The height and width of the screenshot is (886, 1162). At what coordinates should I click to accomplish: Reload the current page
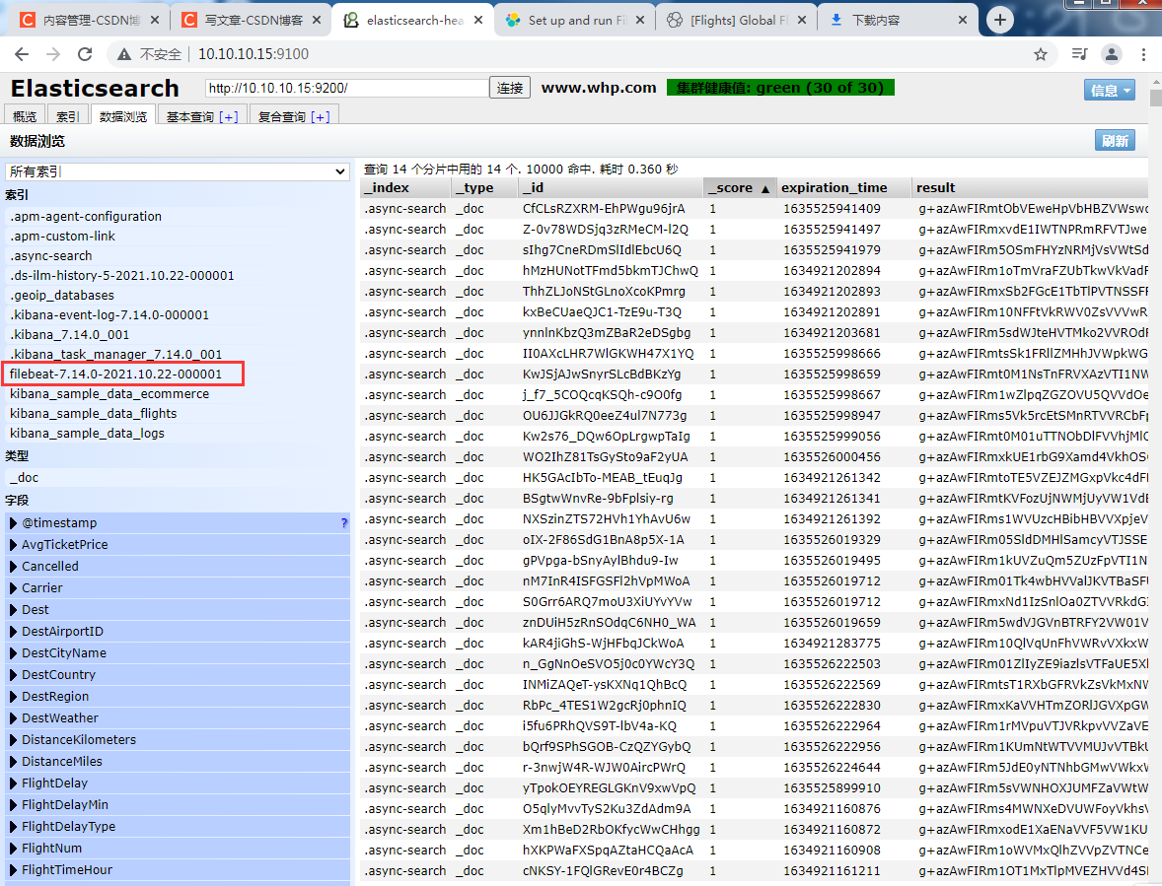(85, 54)
